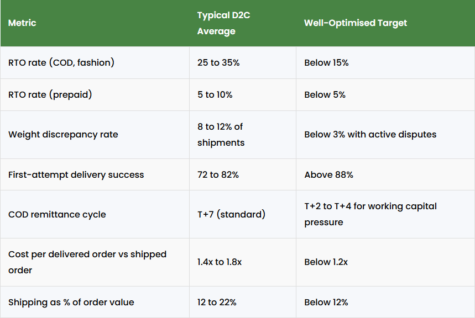Click 'Shipping as % of order value' cell

(x=95, y=303)
